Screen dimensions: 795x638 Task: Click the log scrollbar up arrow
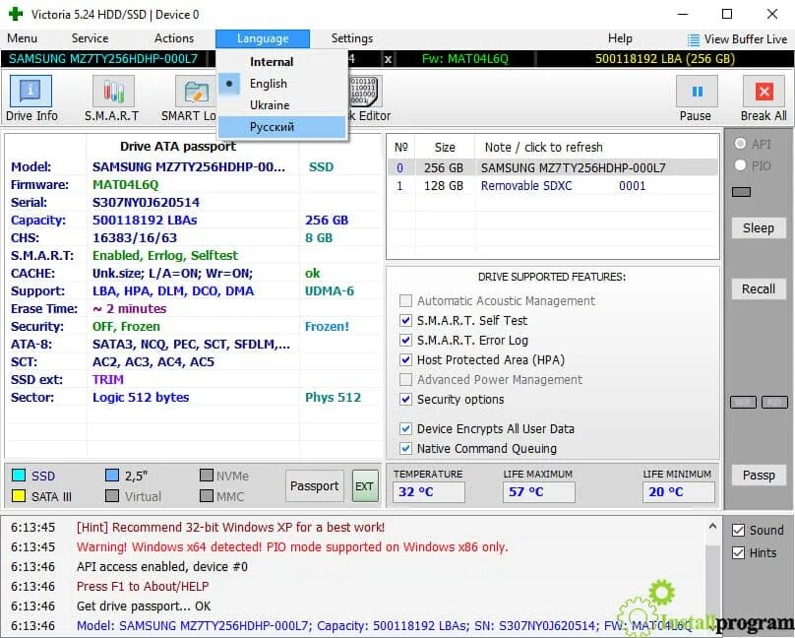point(712,527)
